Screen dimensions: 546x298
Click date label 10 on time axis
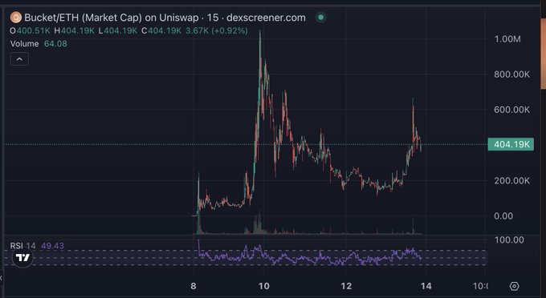[264, 286]
